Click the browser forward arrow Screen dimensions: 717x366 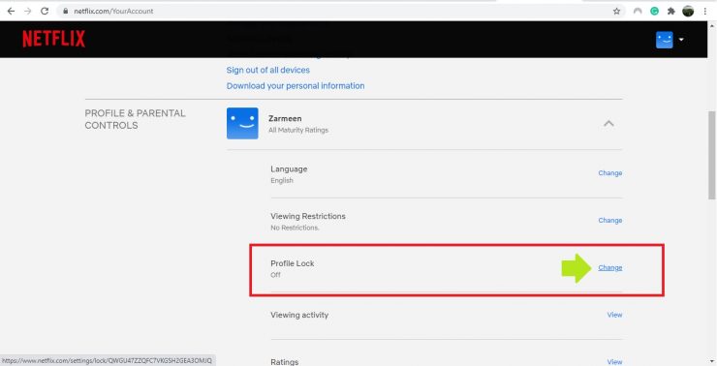(x=28, y=11)
